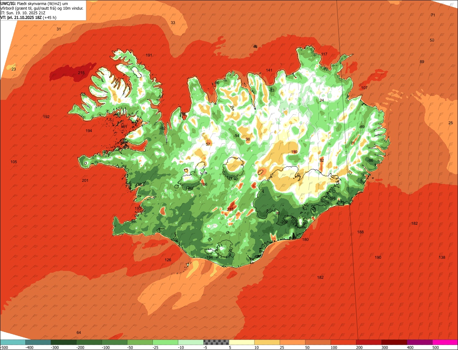Click the map value 73
The width and height of the screenshot is (458, 350).
[x=272, y=90]
